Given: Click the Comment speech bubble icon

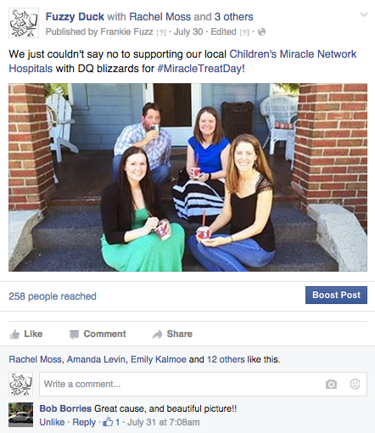Looking at the screenshot, I should point(74,335).
